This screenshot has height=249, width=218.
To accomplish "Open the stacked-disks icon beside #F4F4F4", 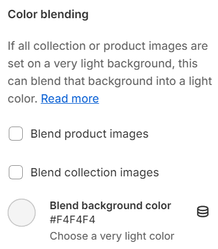I will click(x=203, y=212).
